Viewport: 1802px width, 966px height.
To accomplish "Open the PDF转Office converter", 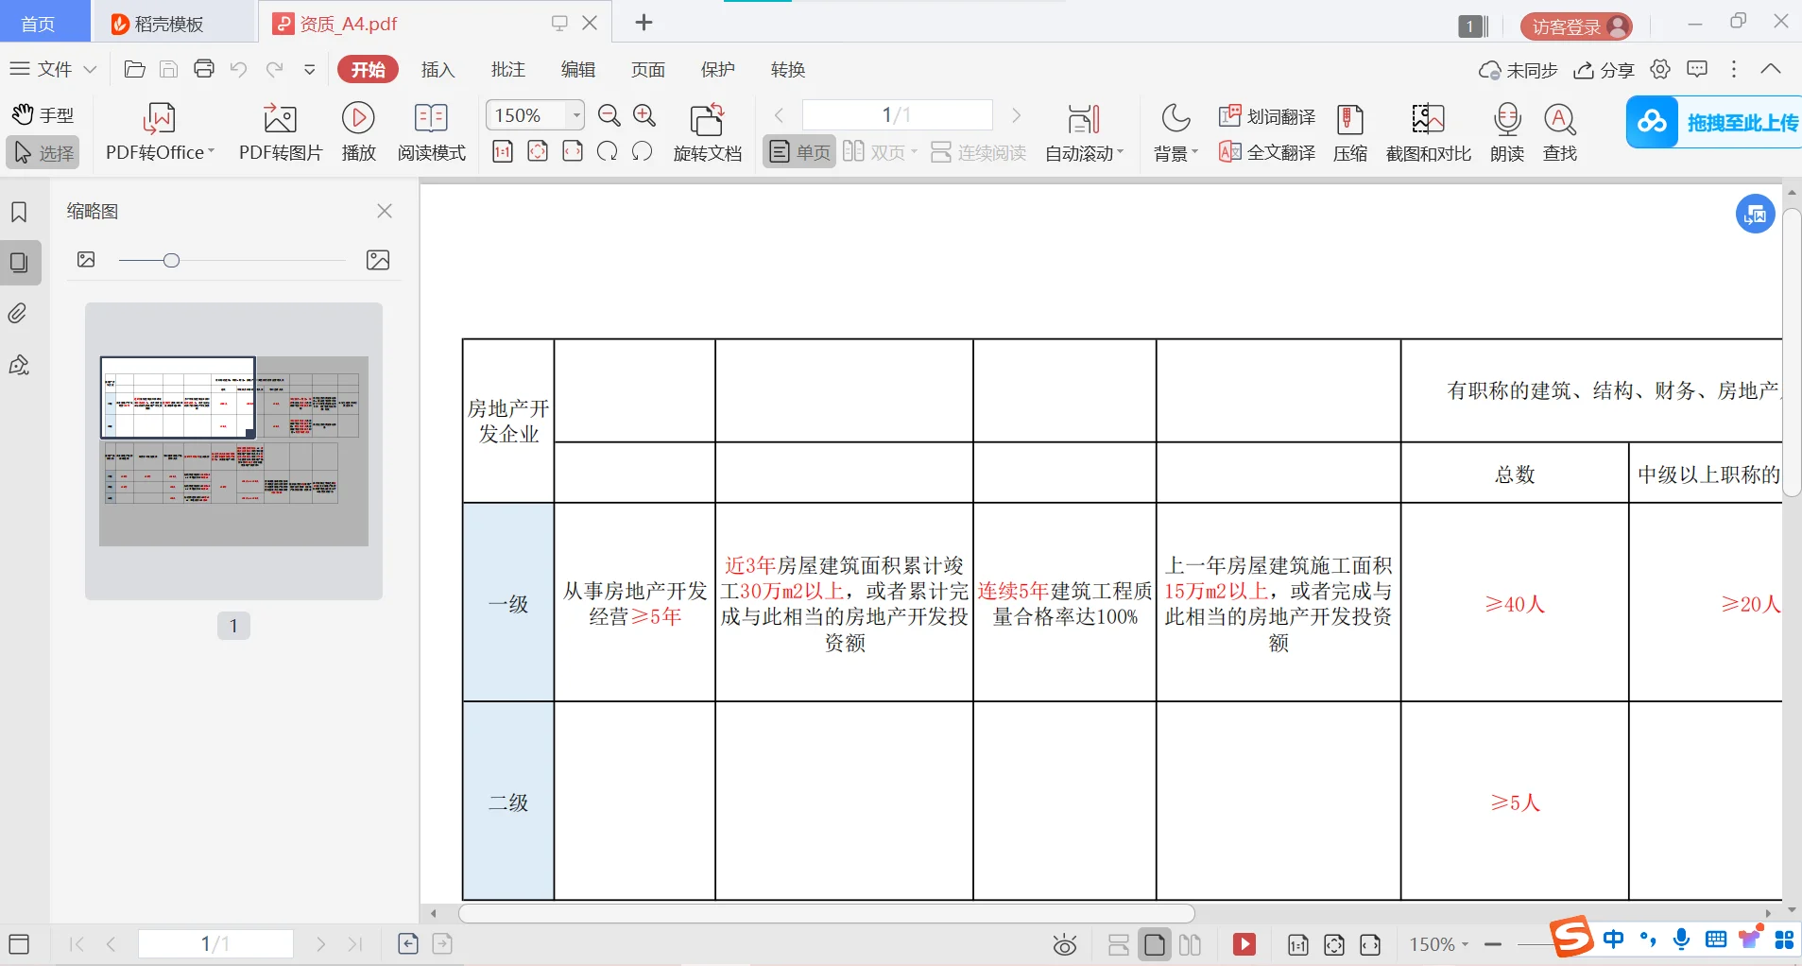I will click(159, 132).
